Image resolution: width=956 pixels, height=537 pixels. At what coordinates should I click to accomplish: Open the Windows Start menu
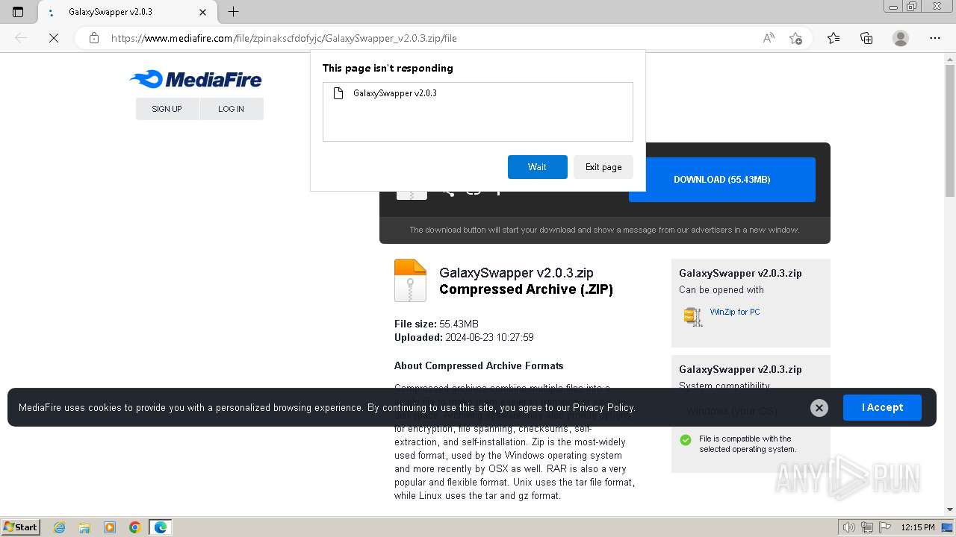(20, 527)
